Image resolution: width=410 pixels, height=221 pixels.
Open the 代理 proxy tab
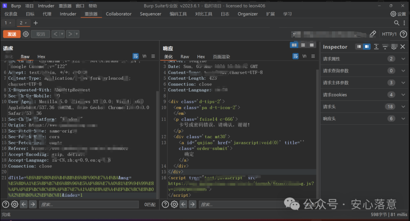coord(47,14)
